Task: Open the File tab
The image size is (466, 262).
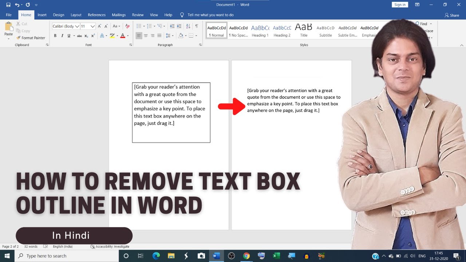Action: coord(9,15)
